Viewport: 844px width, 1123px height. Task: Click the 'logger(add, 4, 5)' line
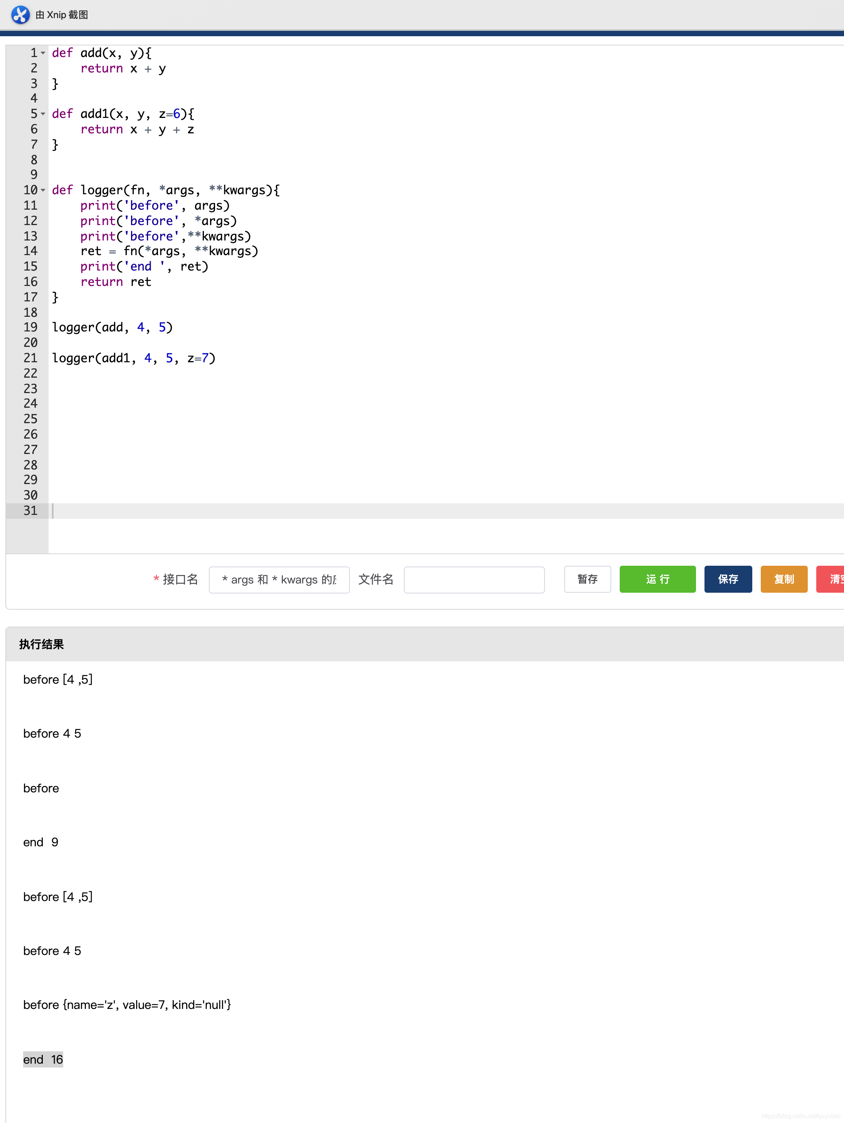pos(112,328)
